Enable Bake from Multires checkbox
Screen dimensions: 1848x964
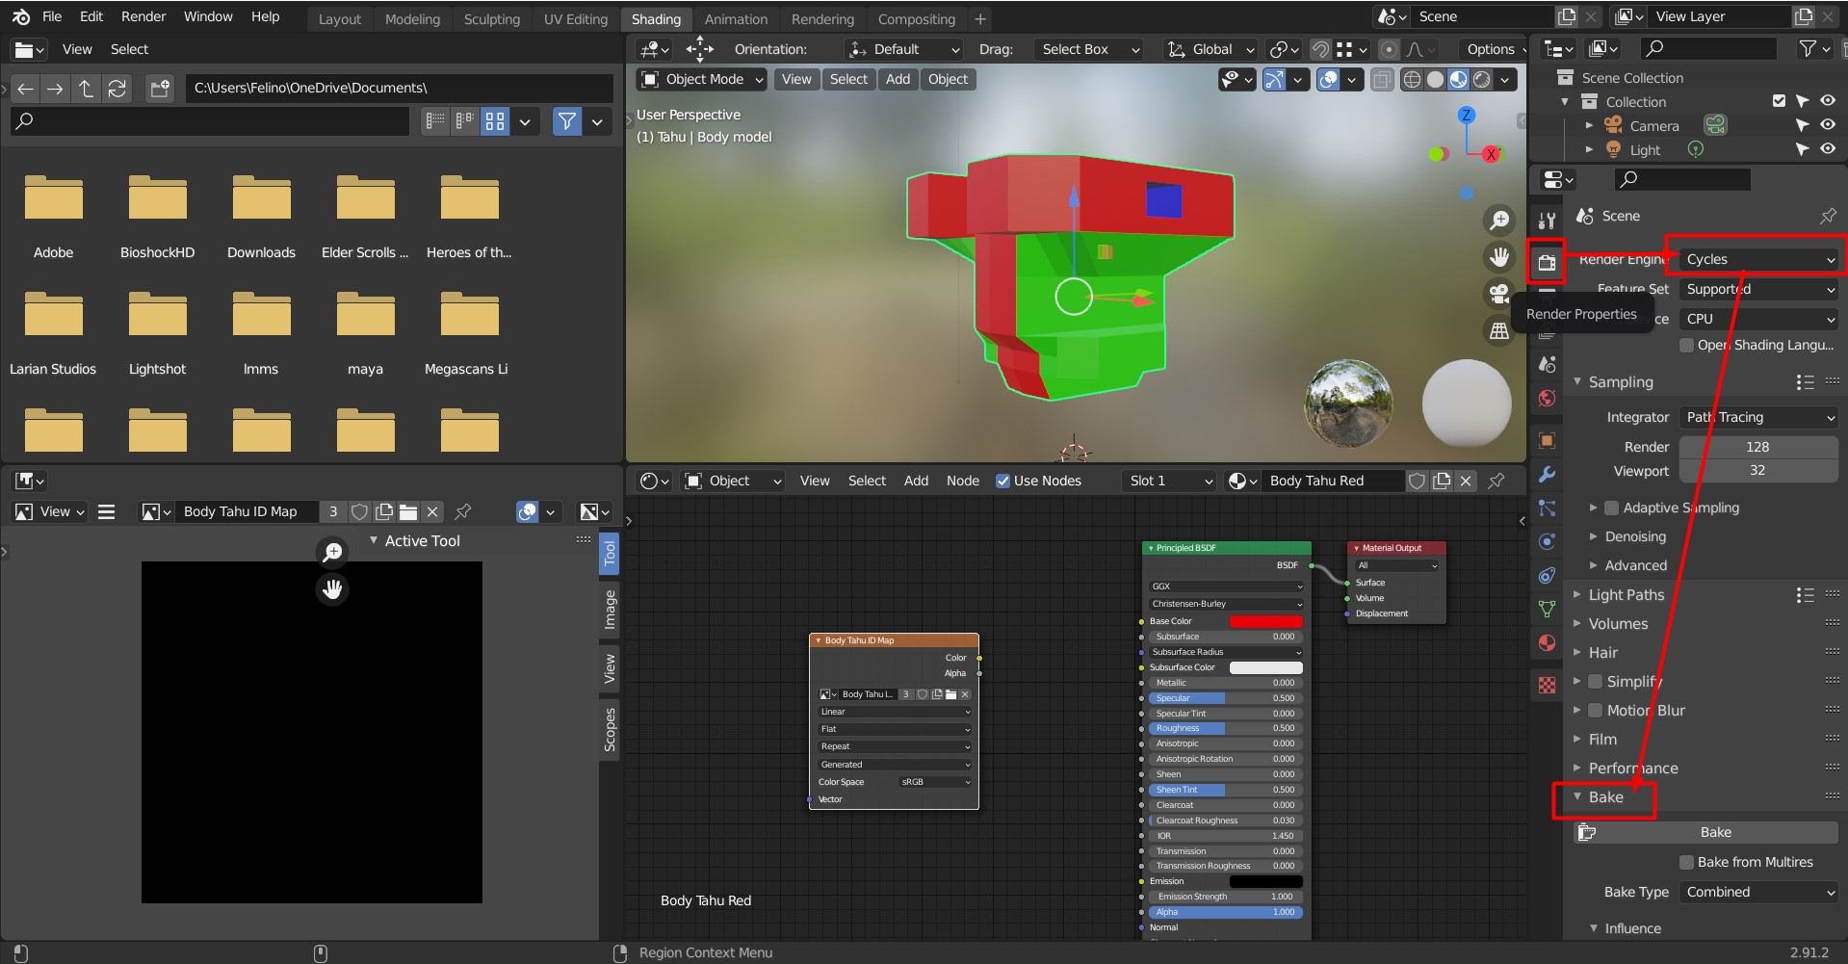1686,862
